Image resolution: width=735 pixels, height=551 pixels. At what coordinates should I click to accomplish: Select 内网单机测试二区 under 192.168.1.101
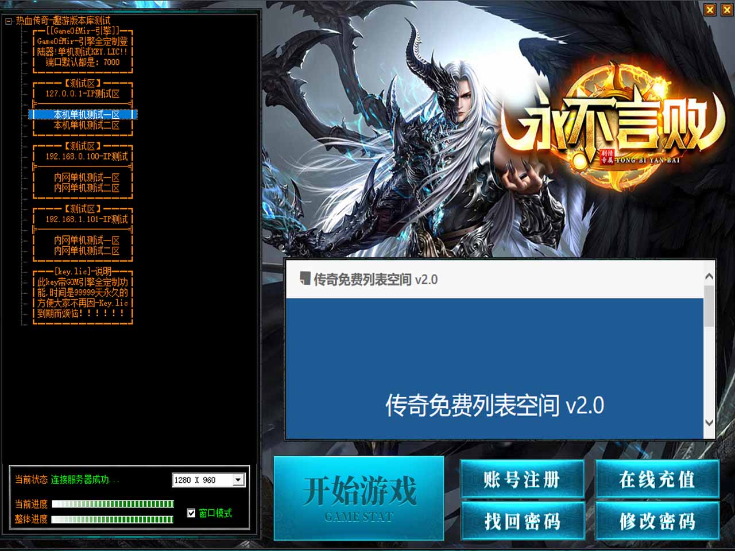pyautogui.click(x=86, y=251)
